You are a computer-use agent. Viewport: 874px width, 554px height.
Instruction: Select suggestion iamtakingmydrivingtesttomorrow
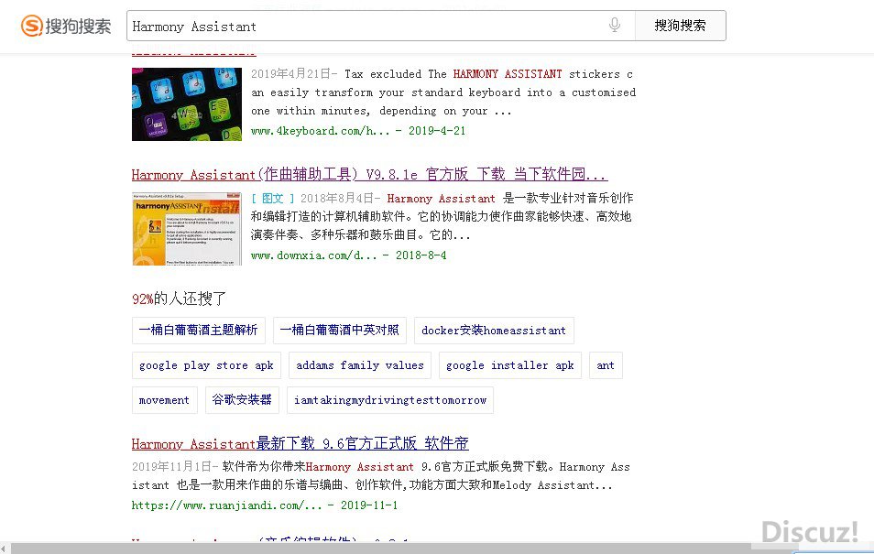pyautogui.click(x=390, y=400)
